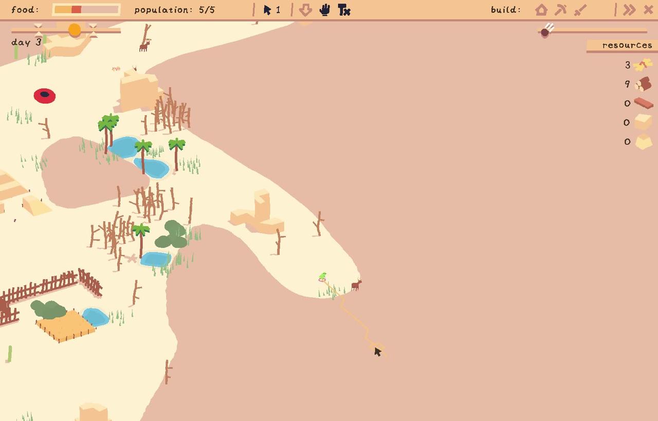
Task: Select the straw resource icon
Action: click(x=643, y=65)
